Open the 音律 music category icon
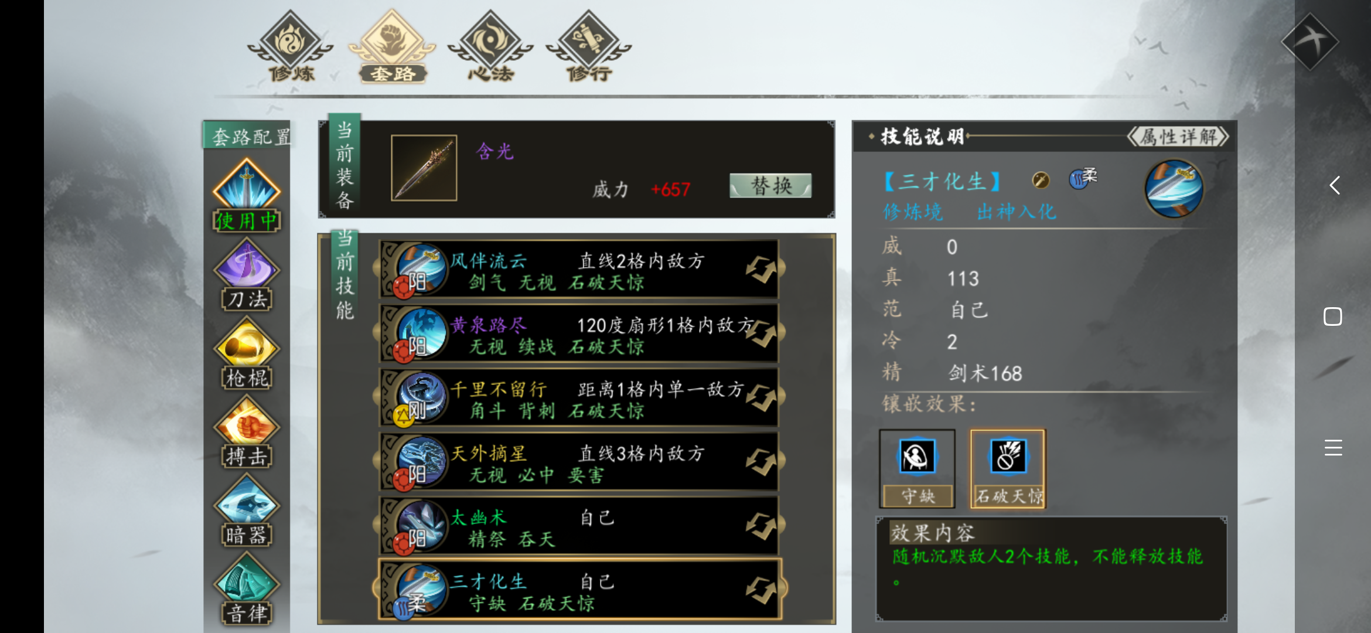 (x=247, y=588)
